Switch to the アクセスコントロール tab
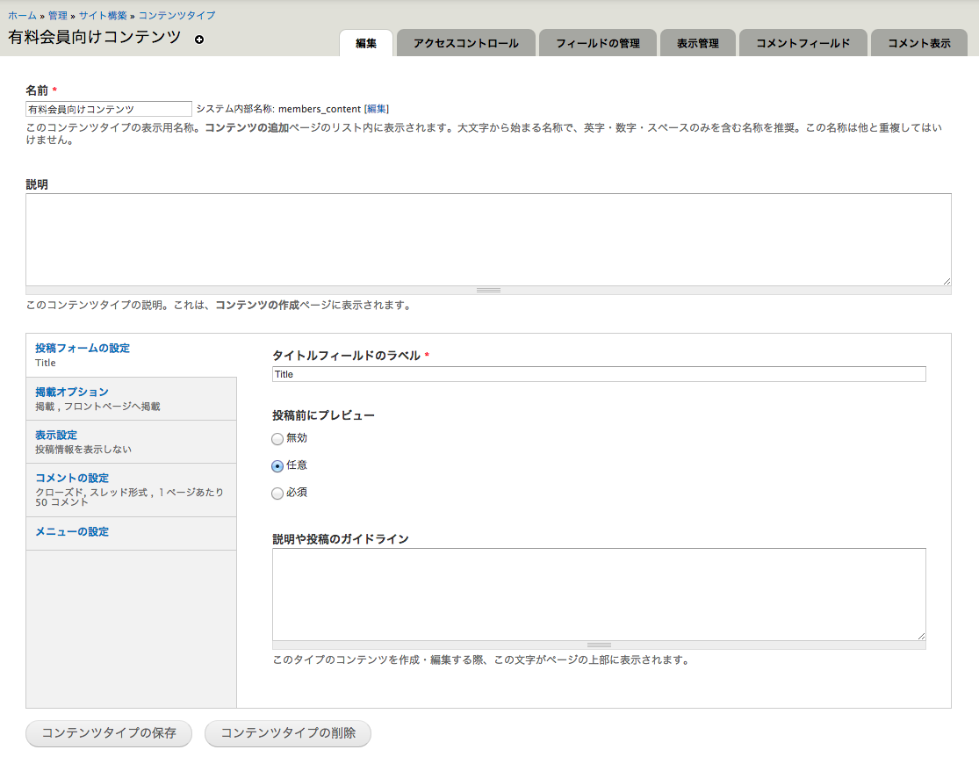 [x=465, y=41]
